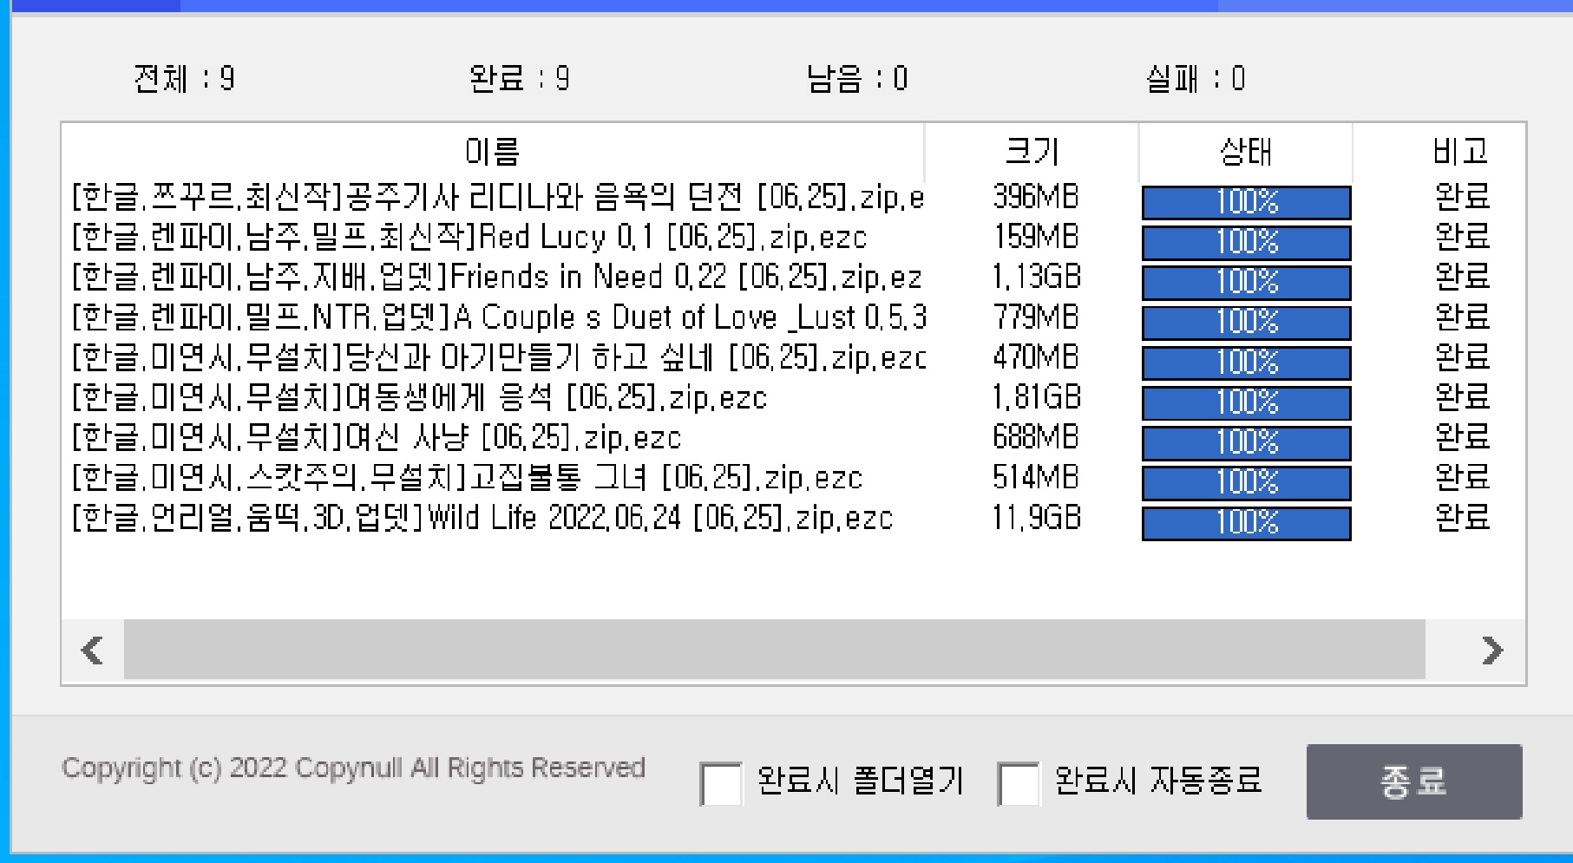
Task: Click the 비고 column header
Action: point(1460,153)
